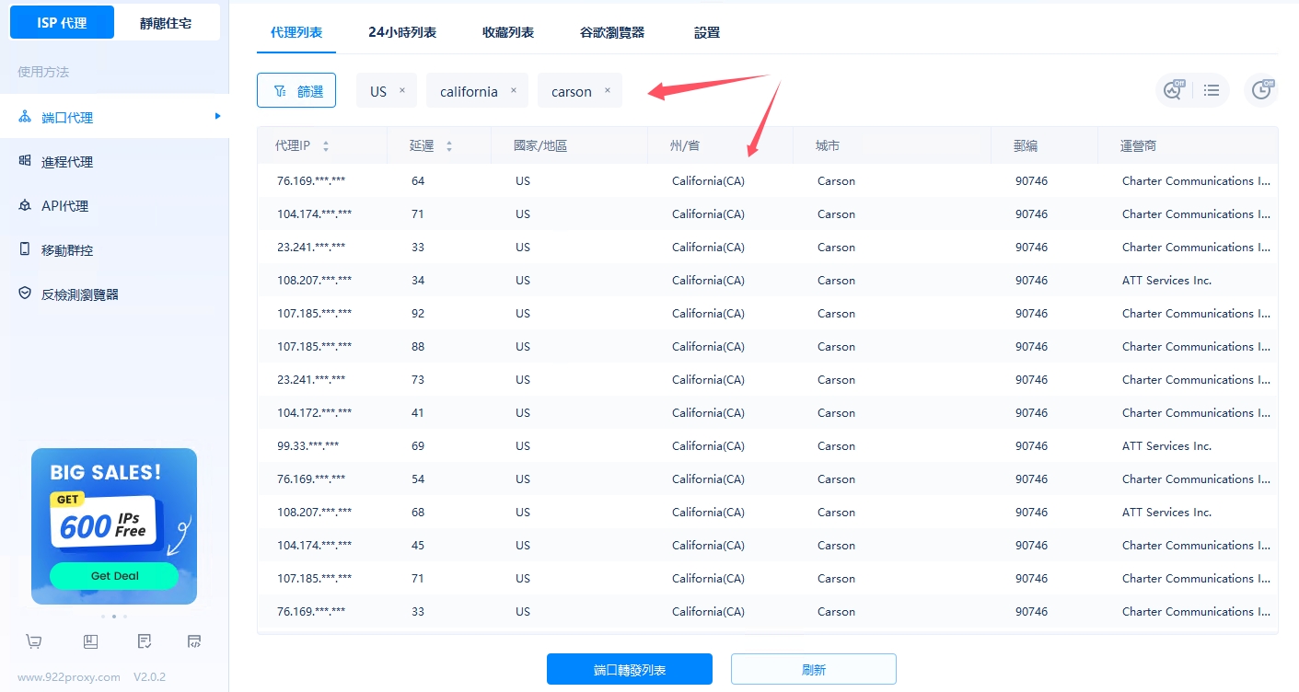Image resolution: width=1299 pixels, height=692 pixels.
Task: Open the 谷歌瀏覽器 tab
Action: click(x=612, y=32)
